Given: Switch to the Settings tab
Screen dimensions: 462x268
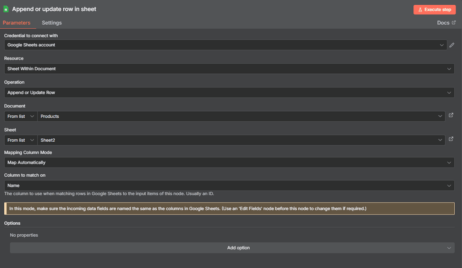Looking at the screenshot, I should (52, 23).
